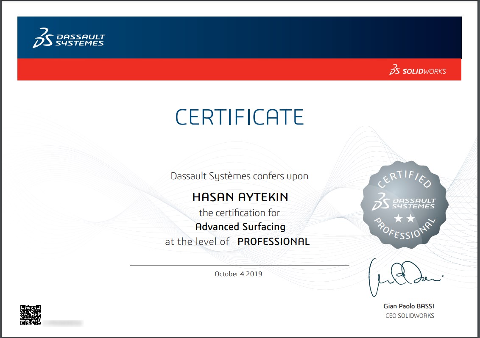This screenshot has height=338, width=480.
Task: Click the signer name Gian Paolo BASSI
Action: click(409, 306)
